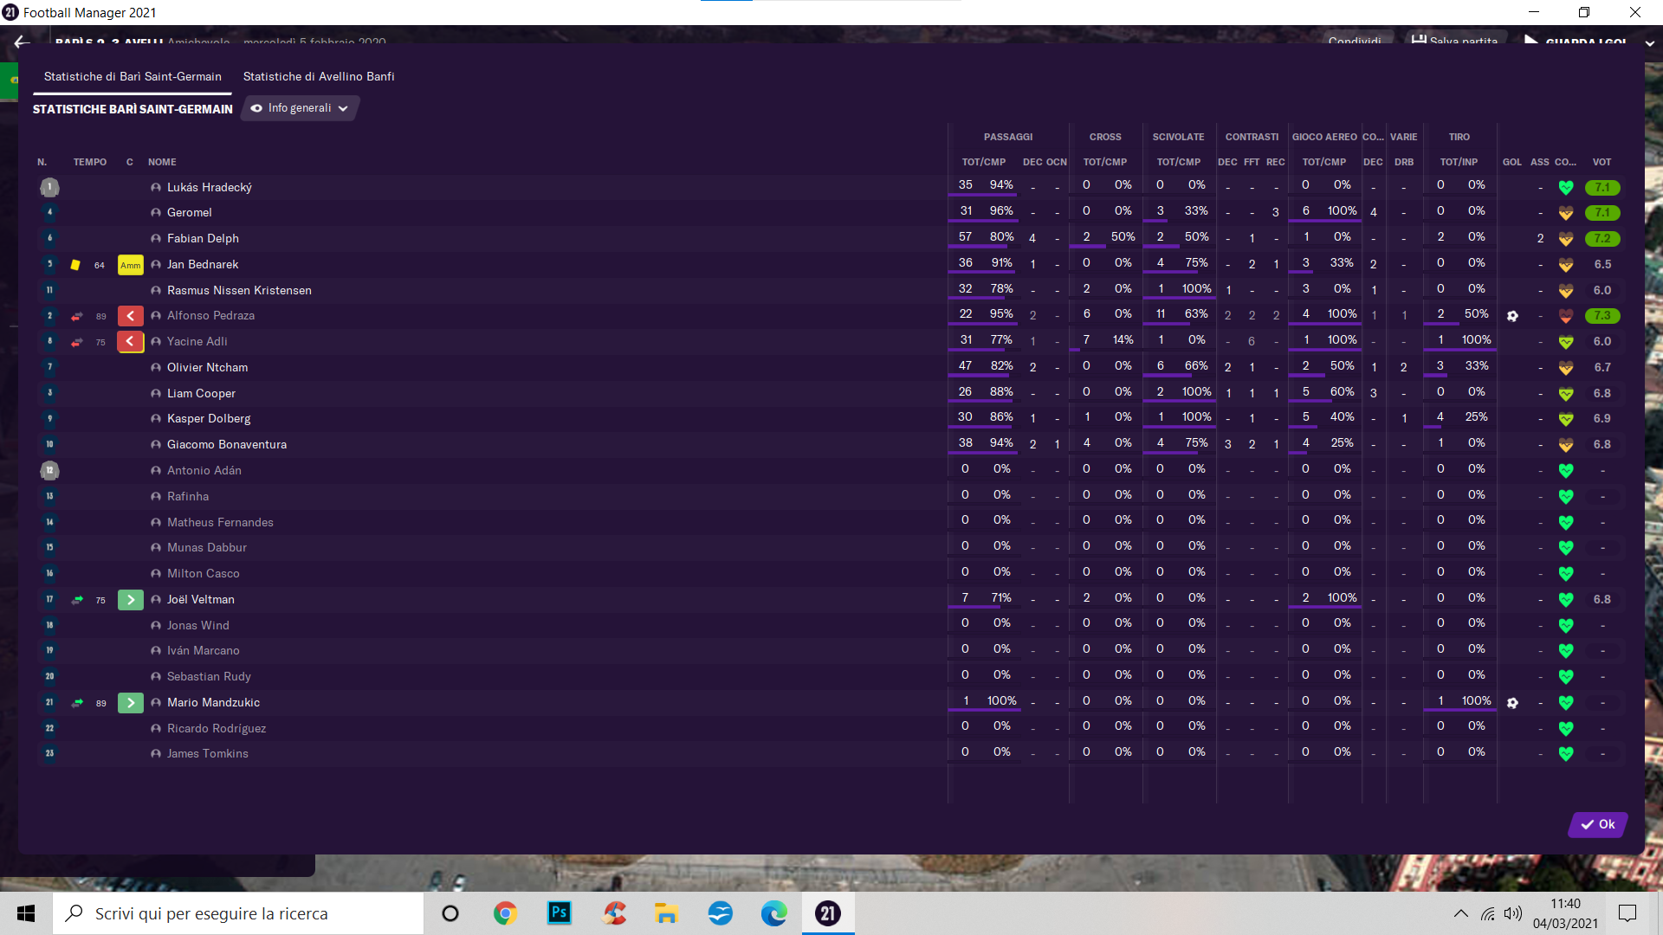Screen dimensions: 1663x935
Task: Open the Info generali view dropdown
Action: 300,108
